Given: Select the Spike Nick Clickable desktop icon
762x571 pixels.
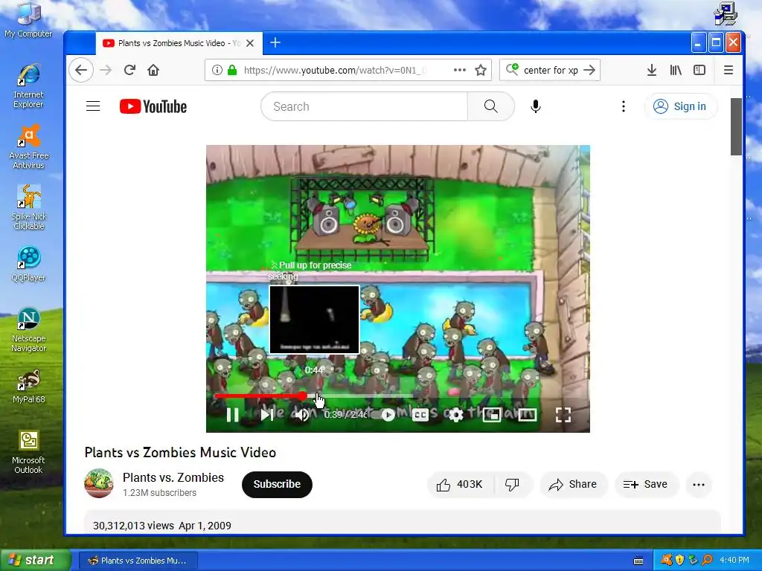Looking at the screenshot, I should click(x=29, y=208).
